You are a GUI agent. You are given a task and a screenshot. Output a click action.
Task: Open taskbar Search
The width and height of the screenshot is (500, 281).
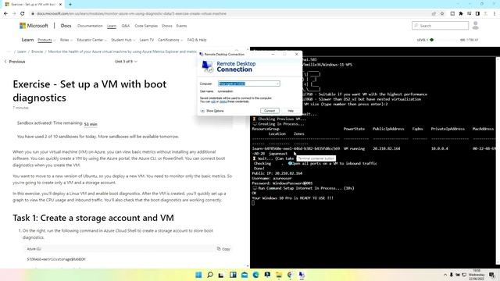coord(210,275)
